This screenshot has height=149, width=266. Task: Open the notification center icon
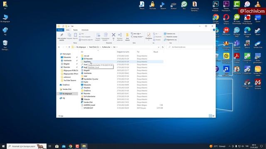click(261, 146)
